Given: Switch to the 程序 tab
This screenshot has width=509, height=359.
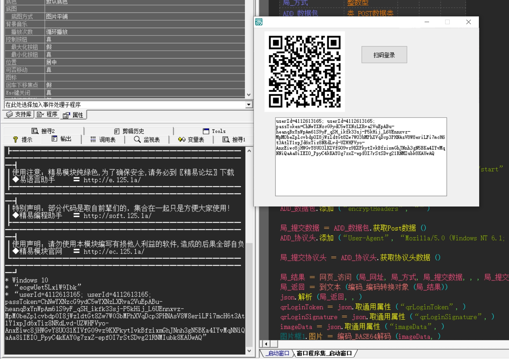Looking at the screenshot, I should pos(47,114).
